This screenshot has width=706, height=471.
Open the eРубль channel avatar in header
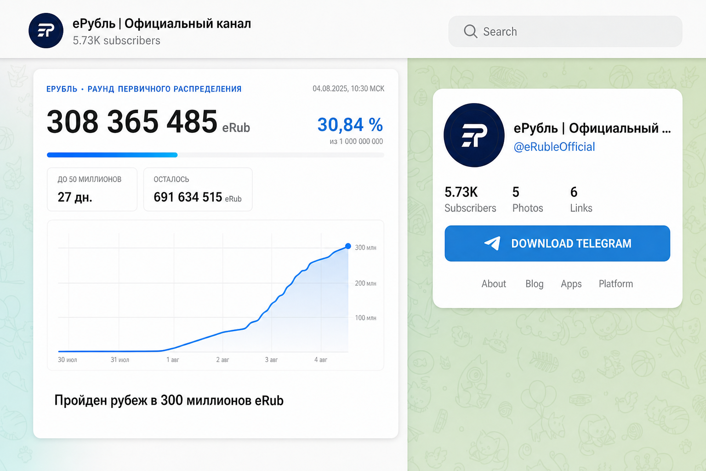(46, 31)
